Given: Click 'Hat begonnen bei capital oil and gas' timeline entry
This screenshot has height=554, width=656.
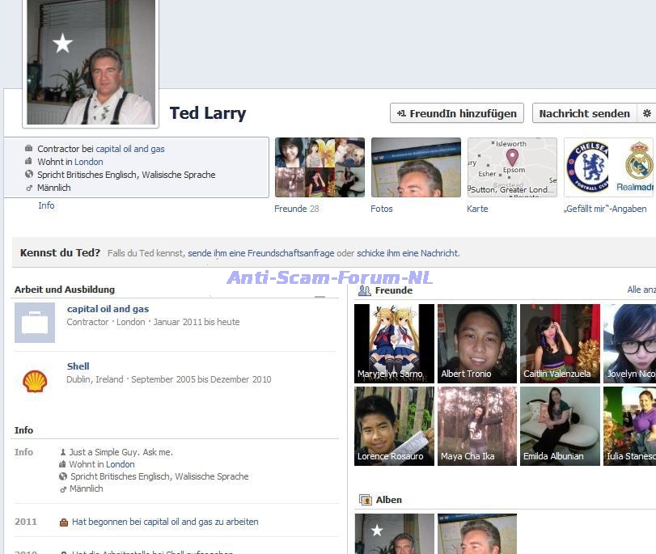Looking at the screenshot, I should tap(165, 522).
